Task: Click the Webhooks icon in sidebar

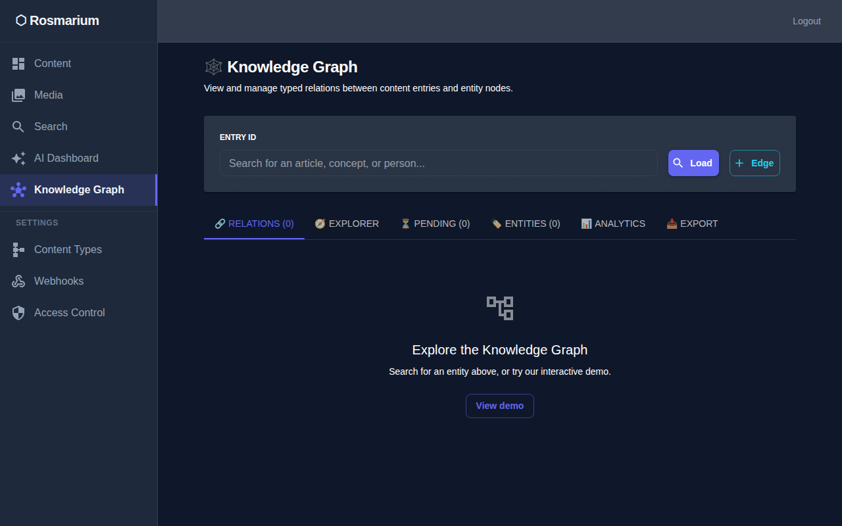Action: coord(18,281)
